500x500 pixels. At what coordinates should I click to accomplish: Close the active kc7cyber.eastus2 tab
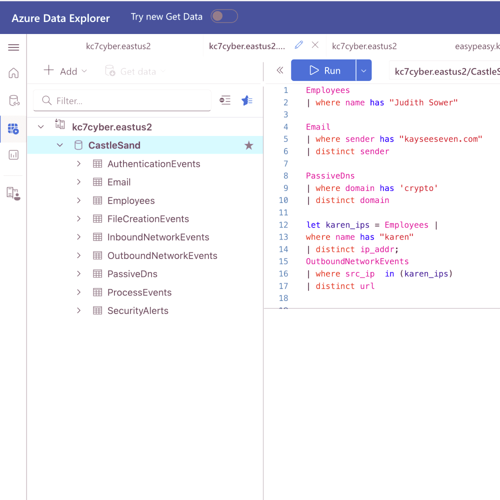click(x=315, y=45)
